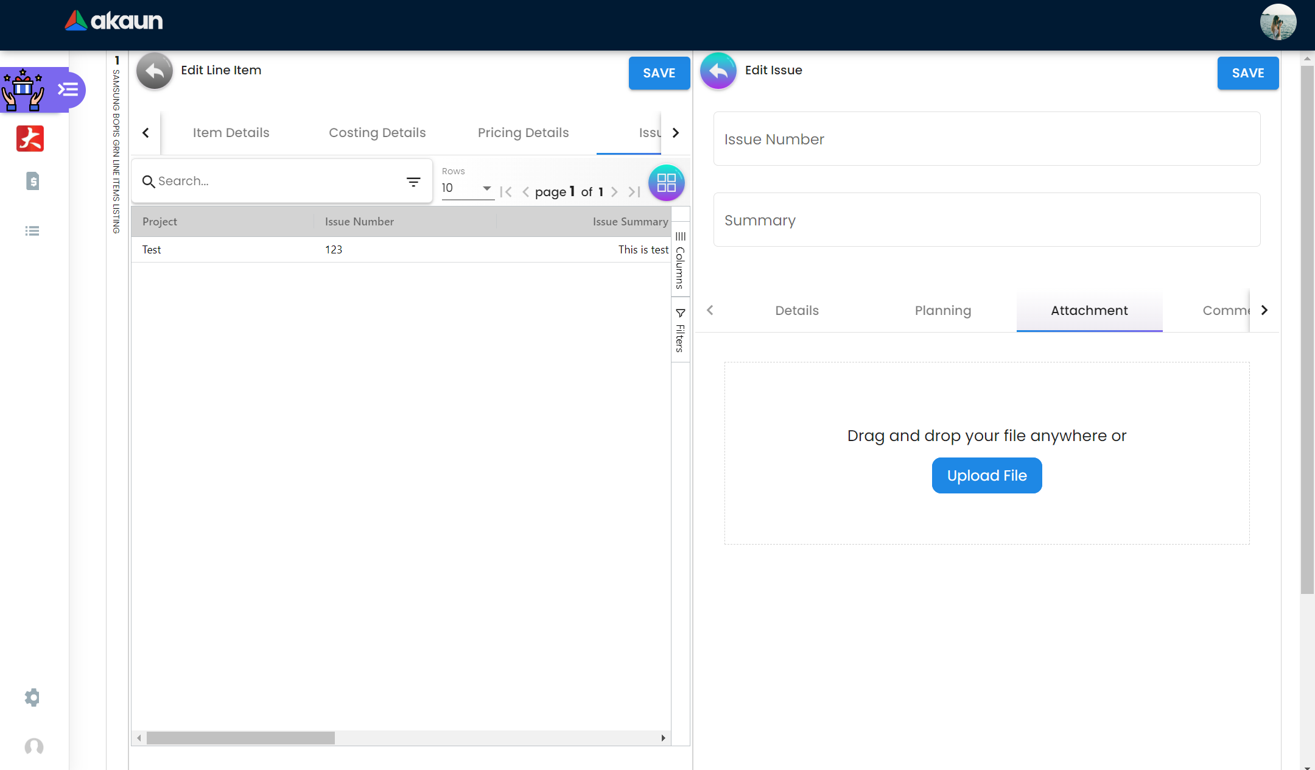Screen dimensions: 1315x770
Task: Open the red running figure app icon
Action: pyautogui.click(x=30, y=138)
